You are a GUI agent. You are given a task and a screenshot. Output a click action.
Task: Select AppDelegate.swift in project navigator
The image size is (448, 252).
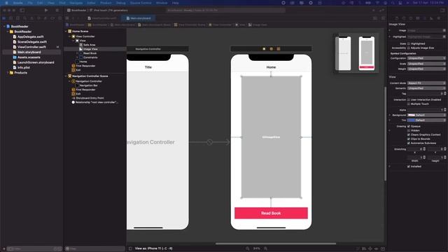31,36
